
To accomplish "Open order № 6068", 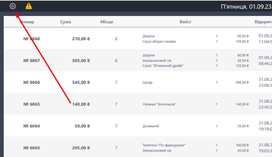I will coord(31,39).
